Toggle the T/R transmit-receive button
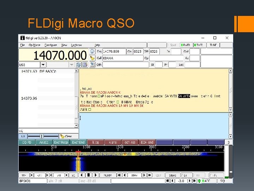Image resolution: width=254 pixels, height=191 pixels. pyautogui.click(x=216, y=175)
